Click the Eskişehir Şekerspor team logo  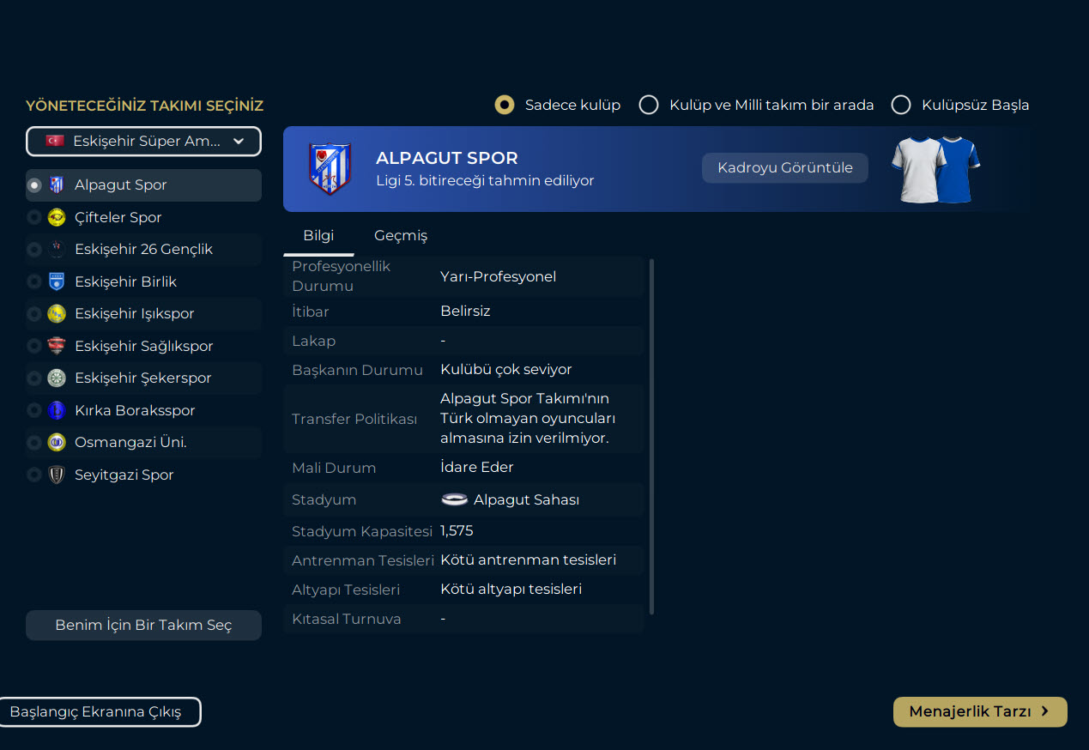(57, 378)
